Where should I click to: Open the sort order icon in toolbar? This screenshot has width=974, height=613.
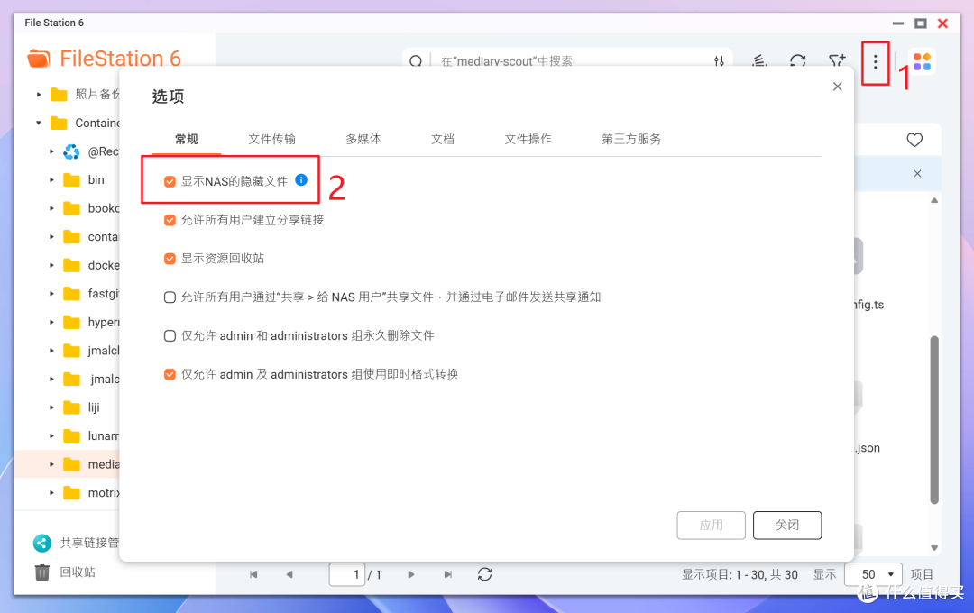tap(759, 61)
